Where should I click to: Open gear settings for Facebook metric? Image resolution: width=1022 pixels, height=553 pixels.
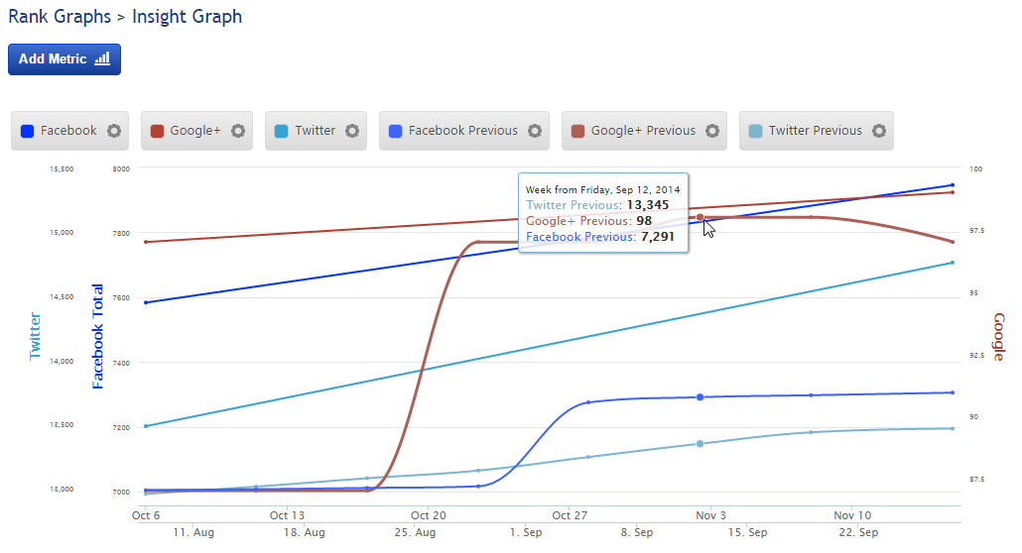tap(114, 131)
